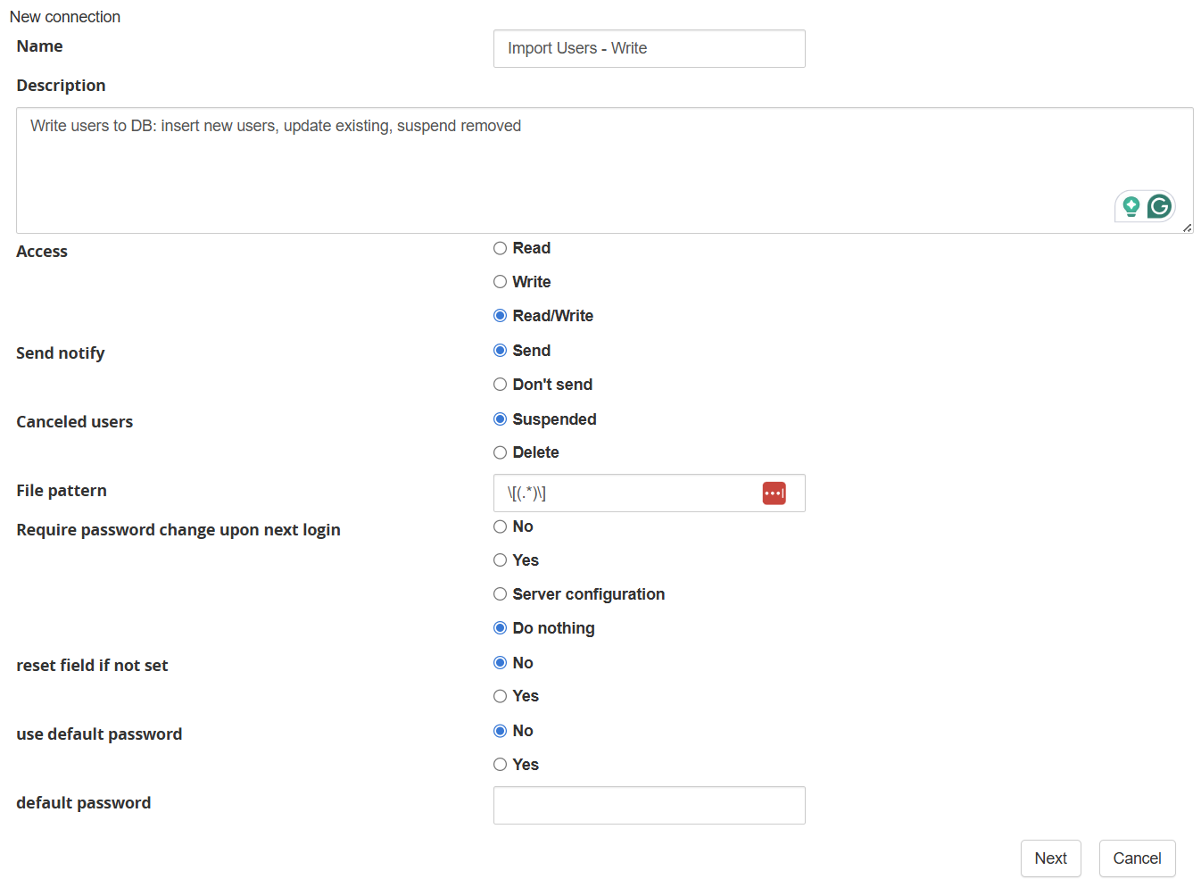Enable Yes for use default password
The image size is (1201, 887).
[x=501, y=765]
